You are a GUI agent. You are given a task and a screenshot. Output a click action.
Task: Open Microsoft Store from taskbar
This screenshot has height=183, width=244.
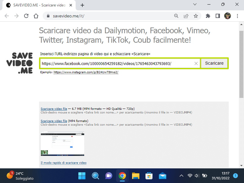pyautogui.click(x=149, y=176)
